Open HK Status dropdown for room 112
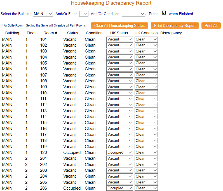Screen dimensions: 223x191 [x=119, y=105]
